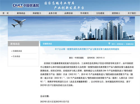Open the 首页 navigation menu item
This screenshot has width=140, height=104.
[x=6, y=13]
